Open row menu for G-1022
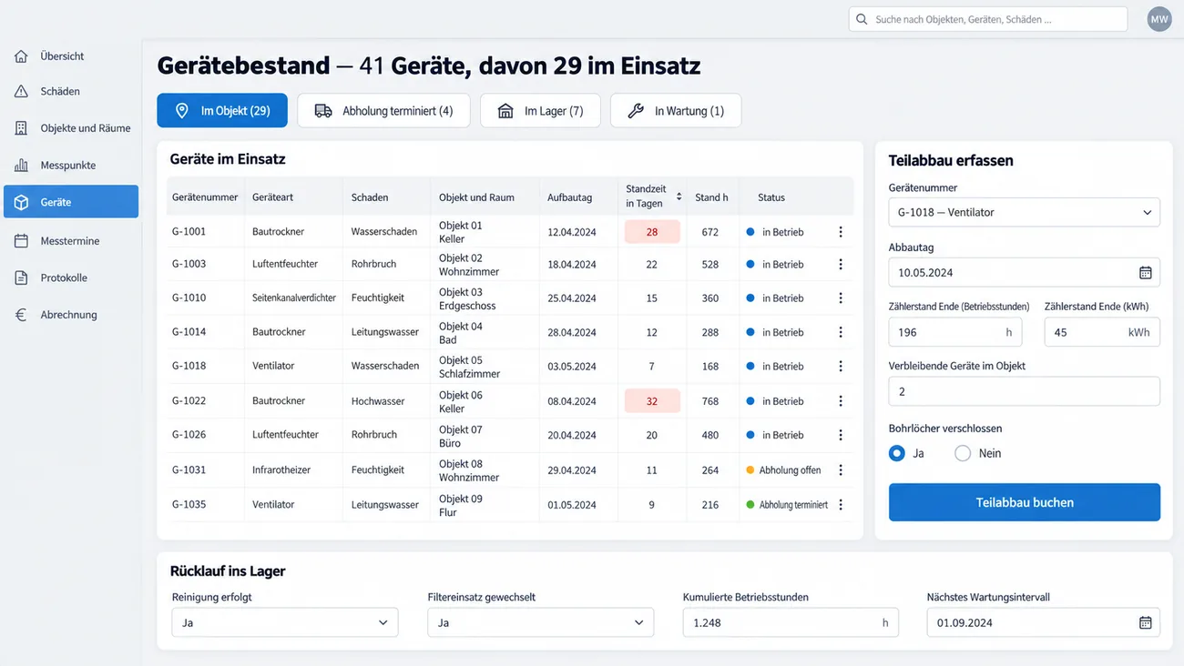The image size is (1184, 666). coord(841,401)
